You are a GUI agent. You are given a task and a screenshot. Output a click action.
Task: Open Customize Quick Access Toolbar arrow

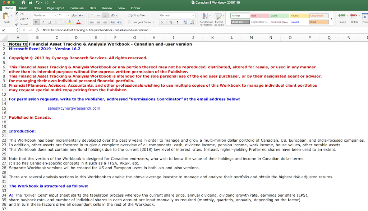pyautogui.click(x=54, y=3)
